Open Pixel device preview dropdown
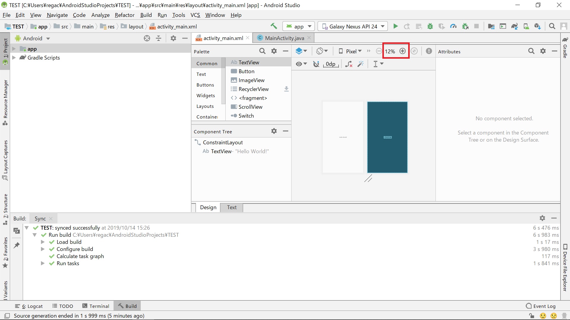570x320 pixels. click(350, 51)
